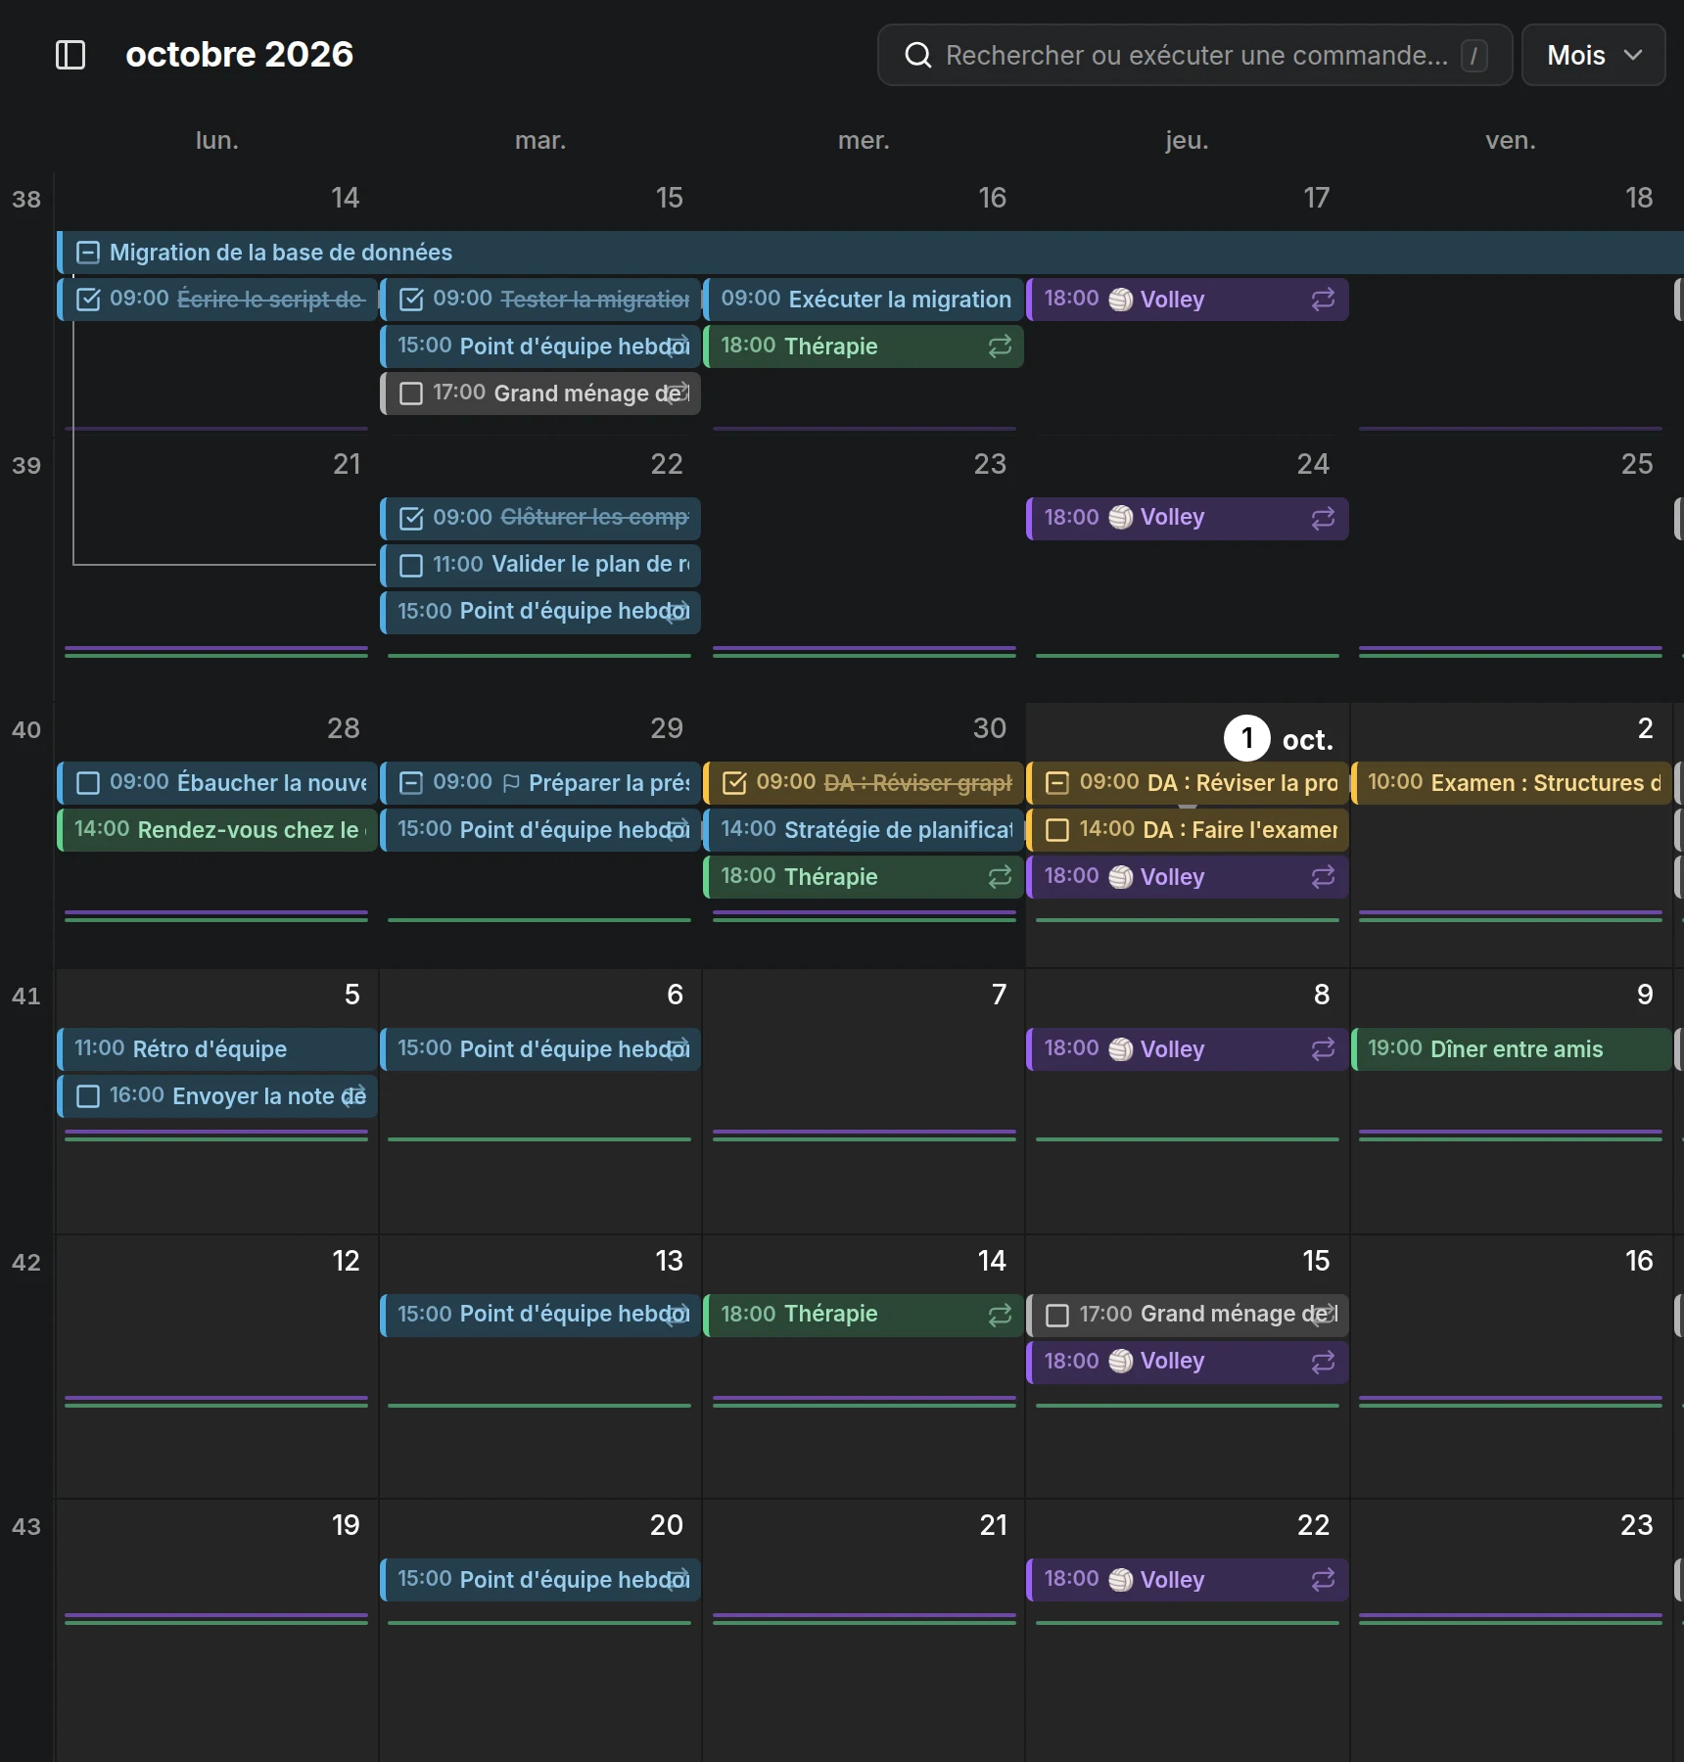Viewport: 1684px width, 1762px height.
Task: Check the Valider le plan task checkbox
Action: tap(411, 565)
